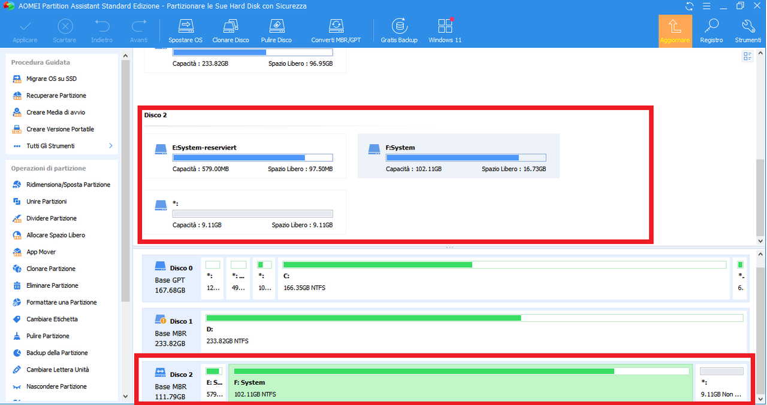
Task: Select Disco 0 Base GPT entry
Action: 173,278
